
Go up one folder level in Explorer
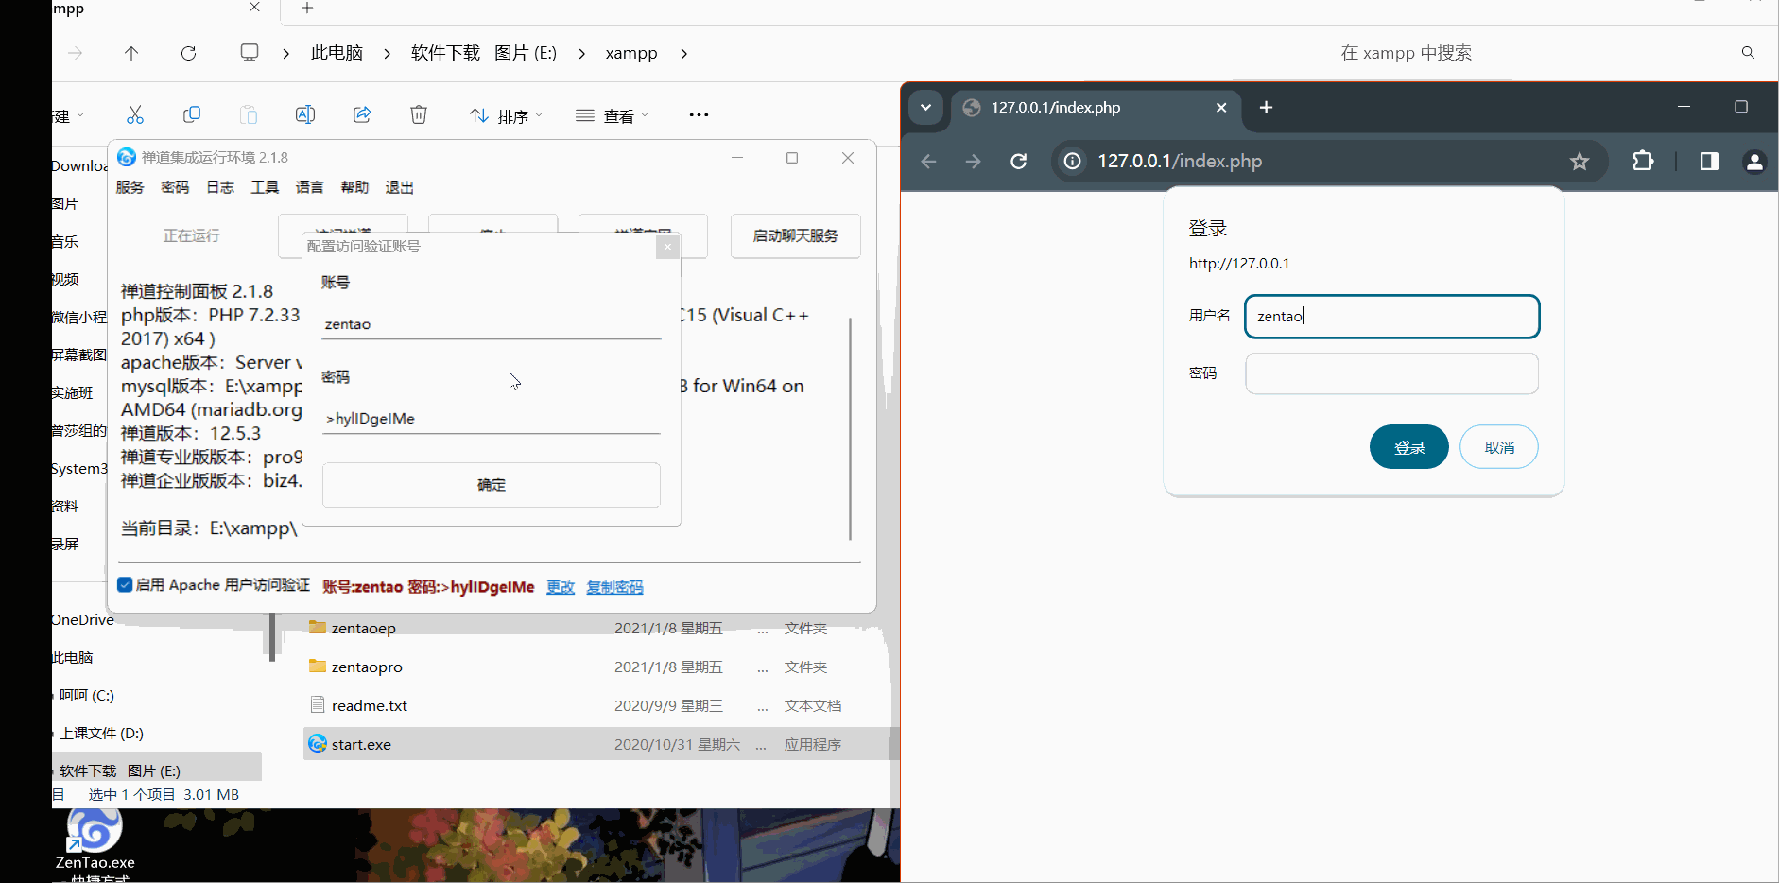point(131,53)
